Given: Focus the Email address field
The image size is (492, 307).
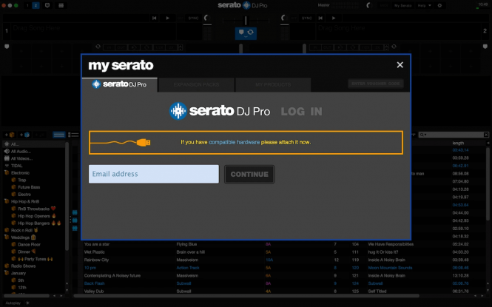Looking at the screenshot, I should 154,174.
